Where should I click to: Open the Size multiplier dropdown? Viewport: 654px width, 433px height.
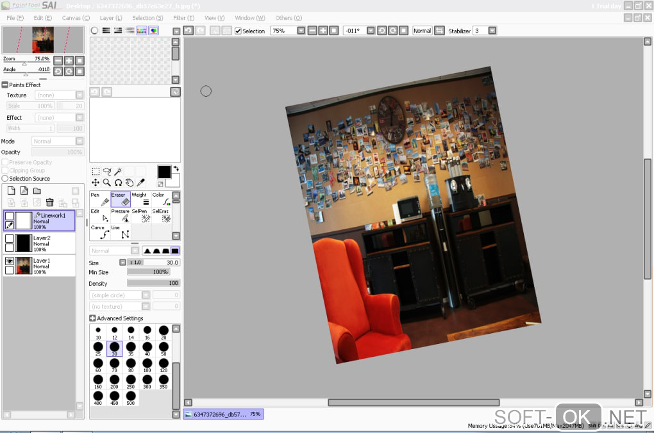[122, 262]
